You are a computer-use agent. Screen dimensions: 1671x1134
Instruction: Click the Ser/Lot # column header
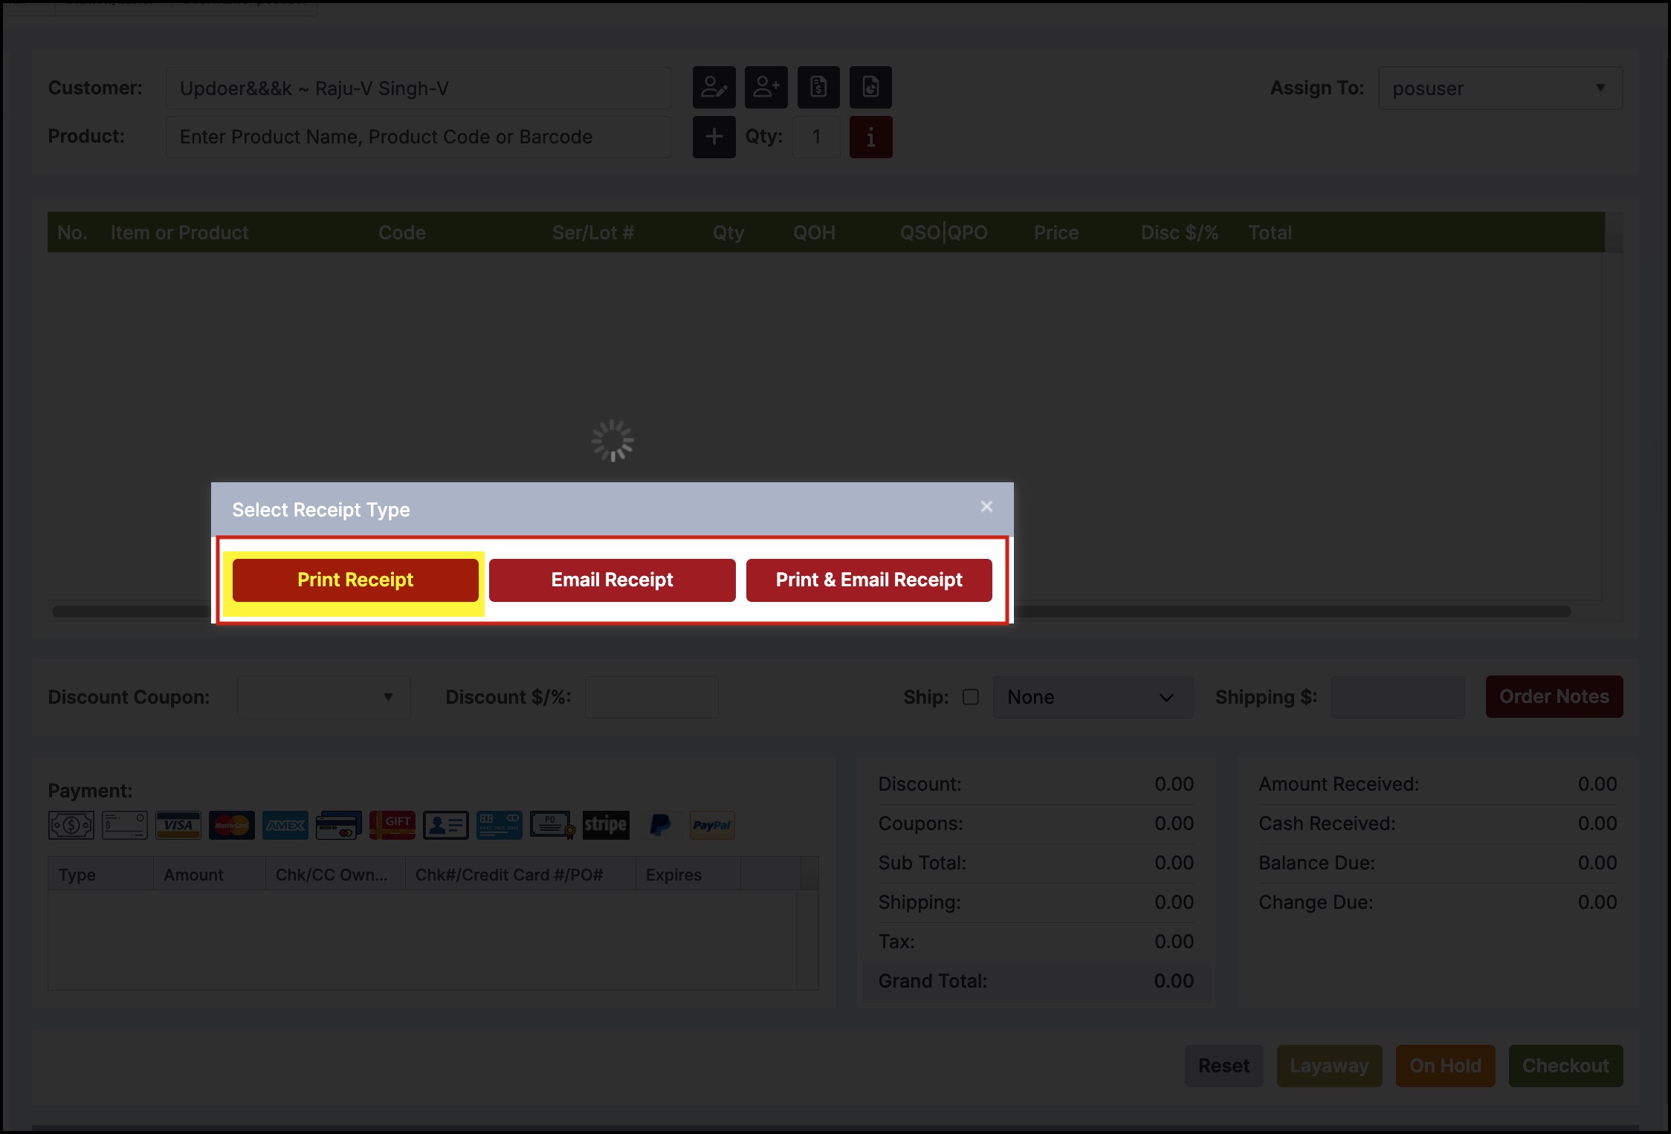[593, 233]
